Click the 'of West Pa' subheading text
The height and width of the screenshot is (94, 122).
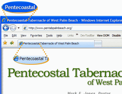[105, 82]
